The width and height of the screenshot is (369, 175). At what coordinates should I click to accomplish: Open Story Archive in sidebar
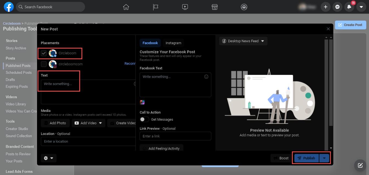tap(16, 48)
